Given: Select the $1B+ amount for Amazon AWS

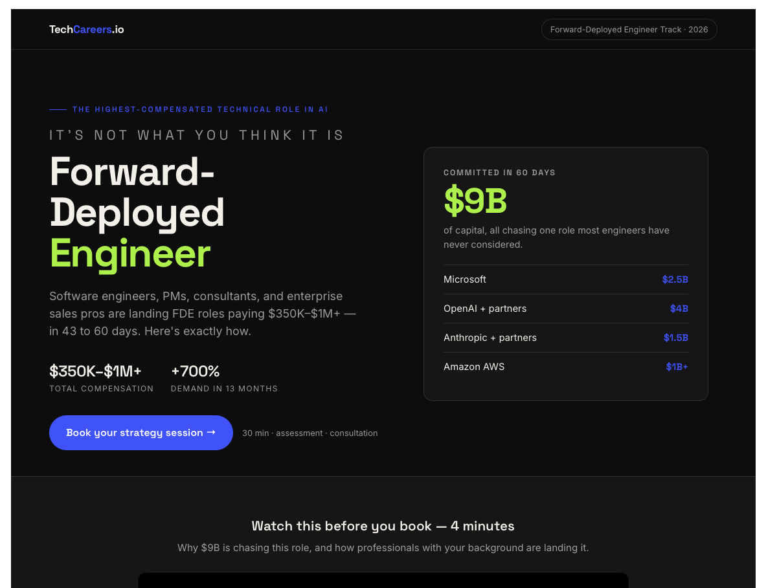Looking at the screenshot, I should [677, 367].
